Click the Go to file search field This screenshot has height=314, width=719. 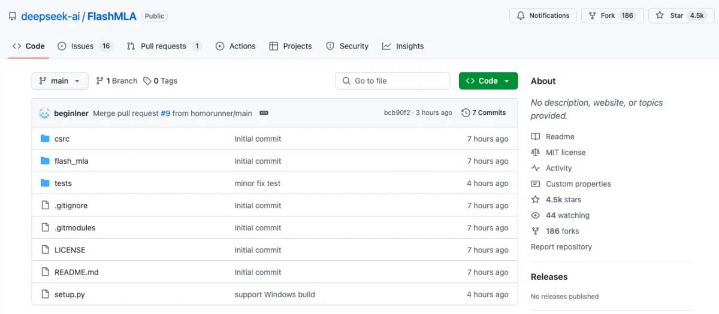(392, 81)
